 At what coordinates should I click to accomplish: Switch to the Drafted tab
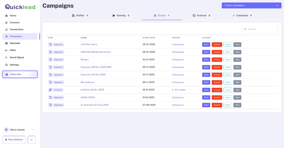(x=81, y=15)
